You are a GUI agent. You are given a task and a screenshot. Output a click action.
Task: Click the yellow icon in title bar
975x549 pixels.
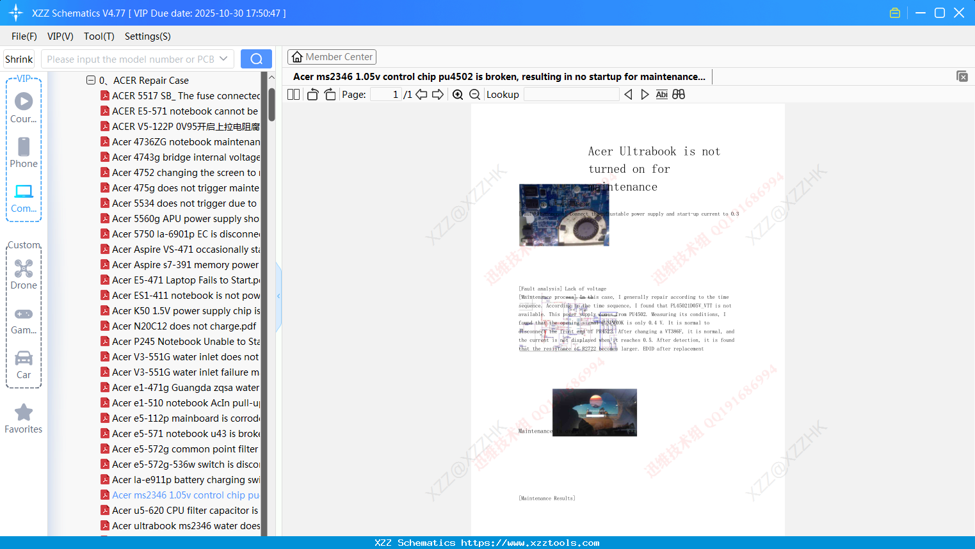pos(895,13)
